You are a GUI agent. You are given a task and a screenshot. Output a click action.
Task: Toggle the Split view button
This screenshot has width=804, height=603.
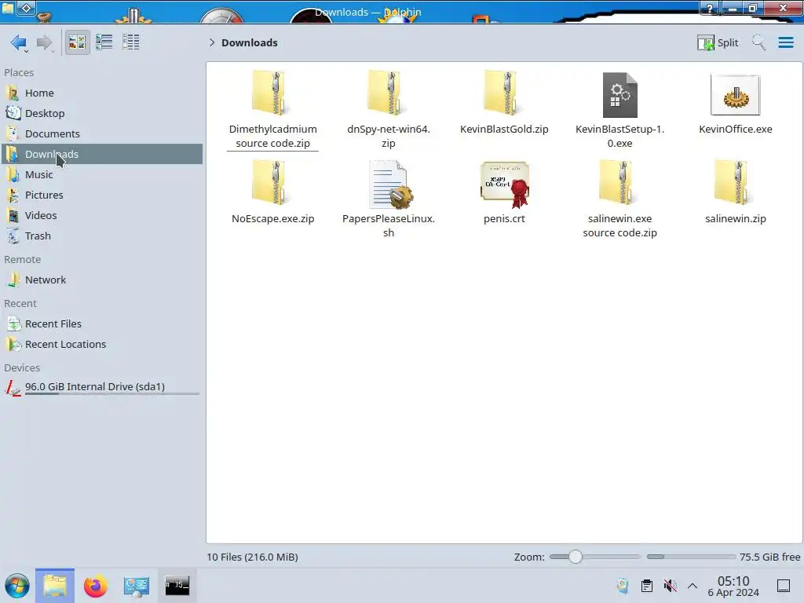718,42
